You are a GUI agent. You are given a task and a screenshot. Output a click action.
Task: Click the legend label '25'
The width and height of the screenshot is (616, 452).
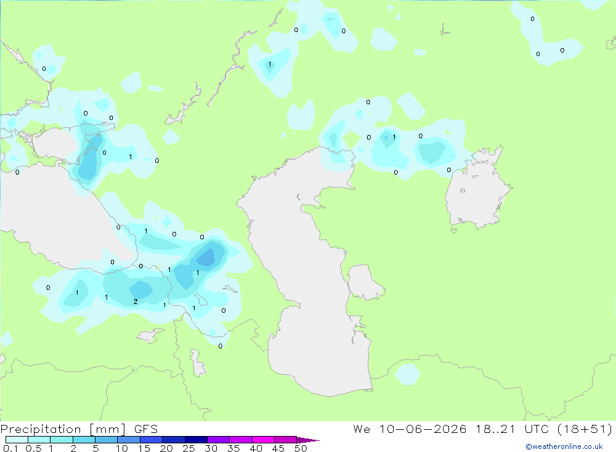tap(188, 448)
